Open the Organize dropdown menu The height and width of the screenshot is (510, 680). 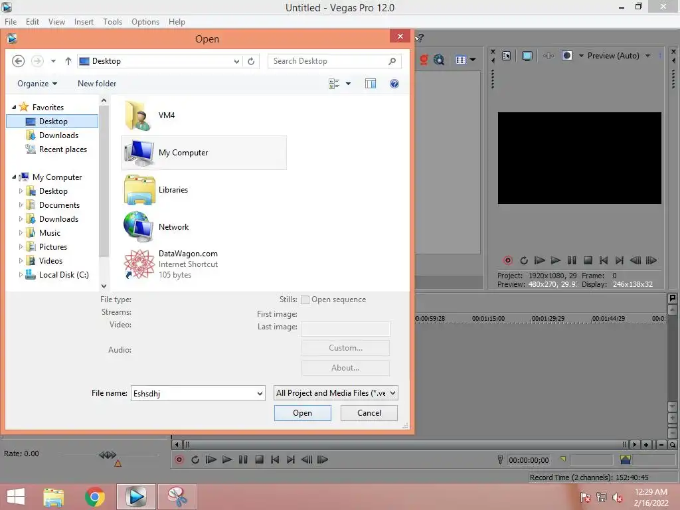click(x=37, y=84)
